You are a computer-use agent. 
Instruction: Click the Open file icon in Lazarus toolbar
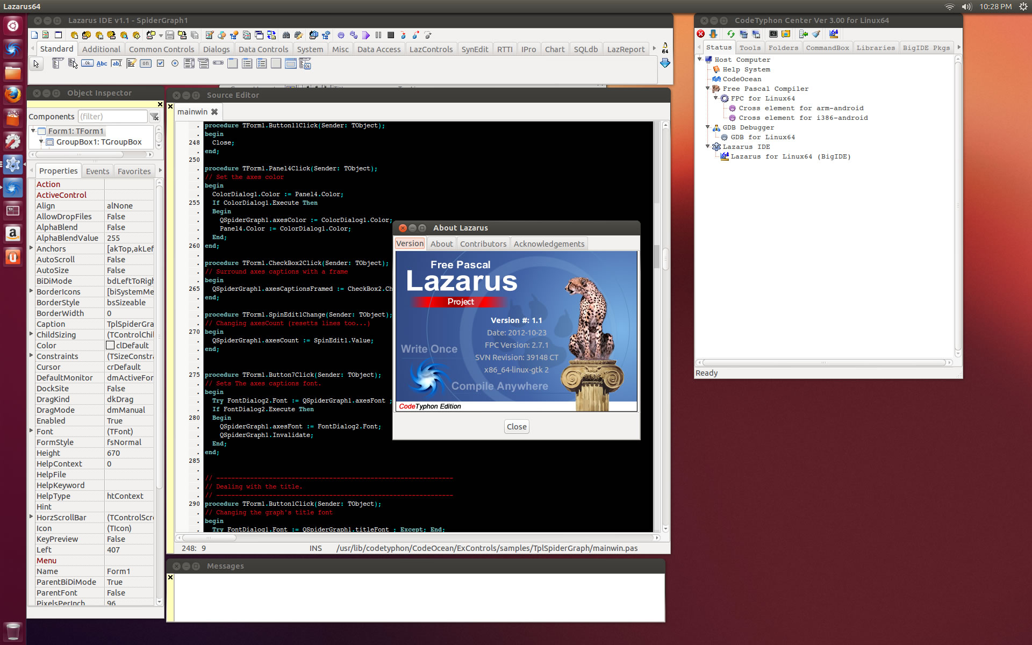coord(151,35)
